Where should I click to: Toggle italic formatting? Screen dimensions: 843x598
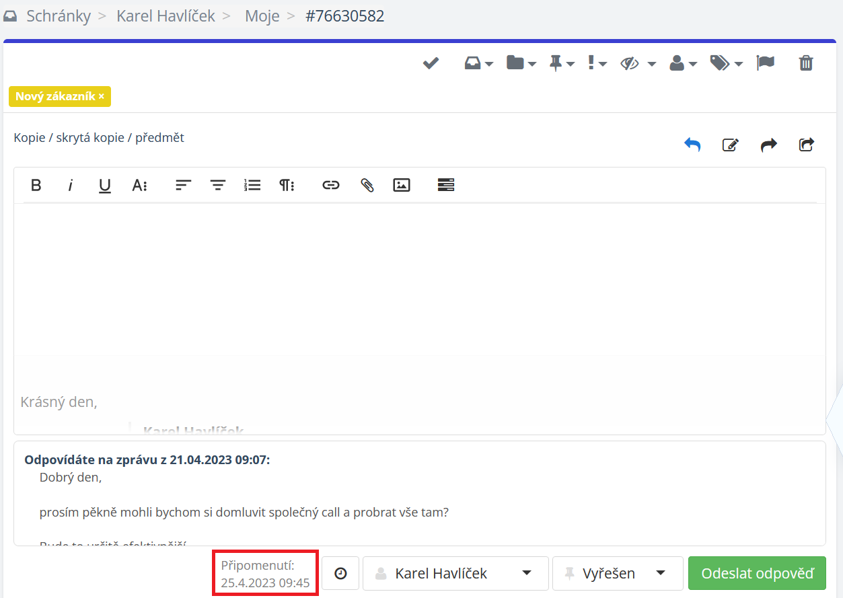point(70,185)
